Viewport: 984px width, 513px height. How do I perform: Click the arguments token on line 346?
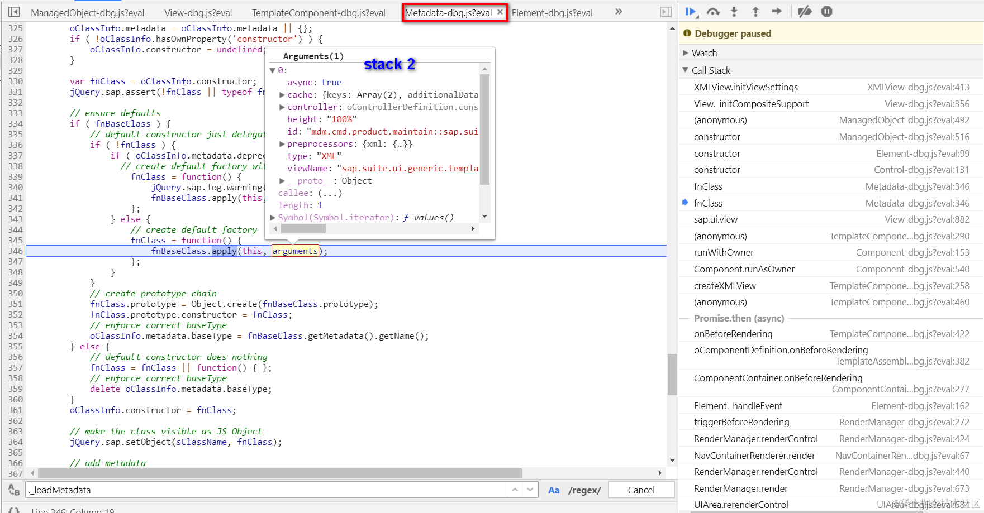[295, 251]
